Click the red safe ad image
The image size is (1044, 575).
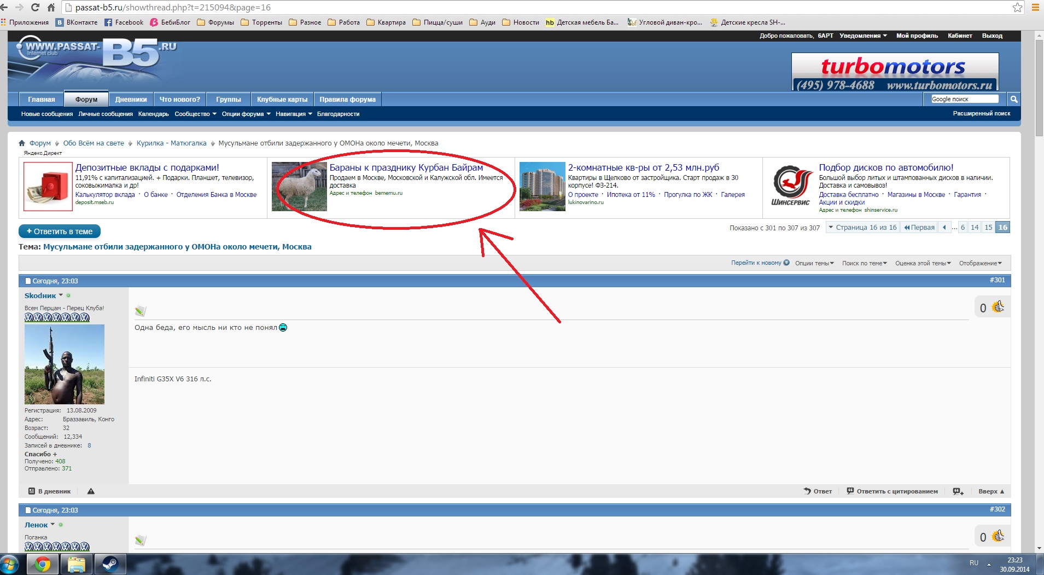(x=48, y=187)
